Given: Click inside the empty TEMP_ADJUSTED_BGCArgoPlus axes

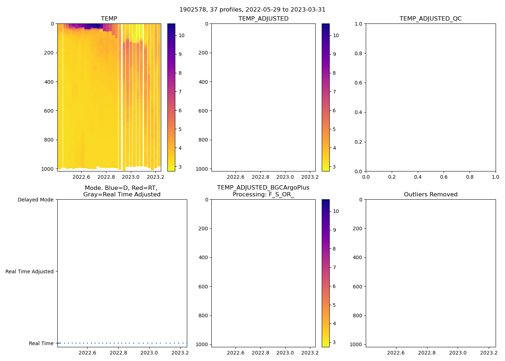Looking at the screenshot, I should pos(263,273).
